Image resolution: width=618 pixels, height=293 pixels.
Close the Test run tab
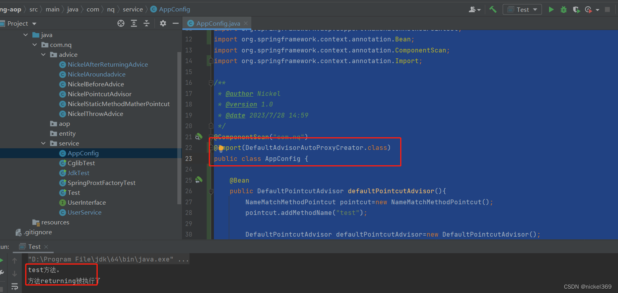[x=46, y=247]
